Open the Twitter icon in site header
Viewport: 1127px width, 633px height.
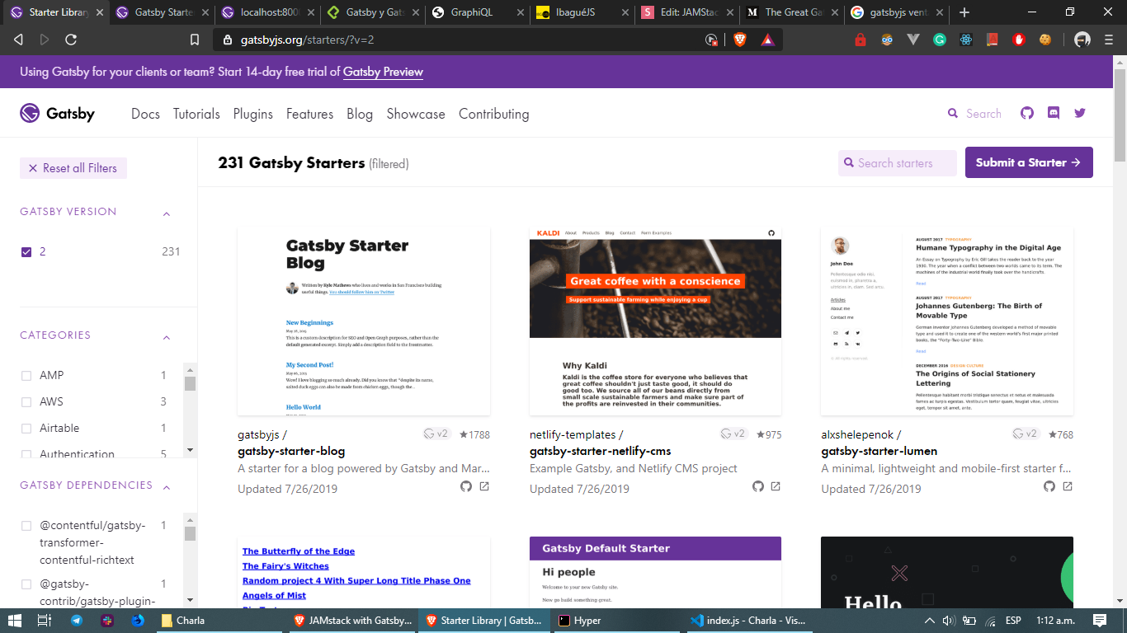(x=1080, y=114)
